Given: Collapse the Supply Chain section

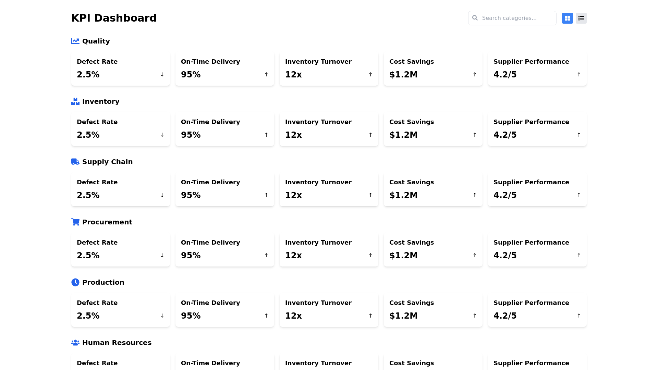Looking at the screenshot, I should click(107, 162).
